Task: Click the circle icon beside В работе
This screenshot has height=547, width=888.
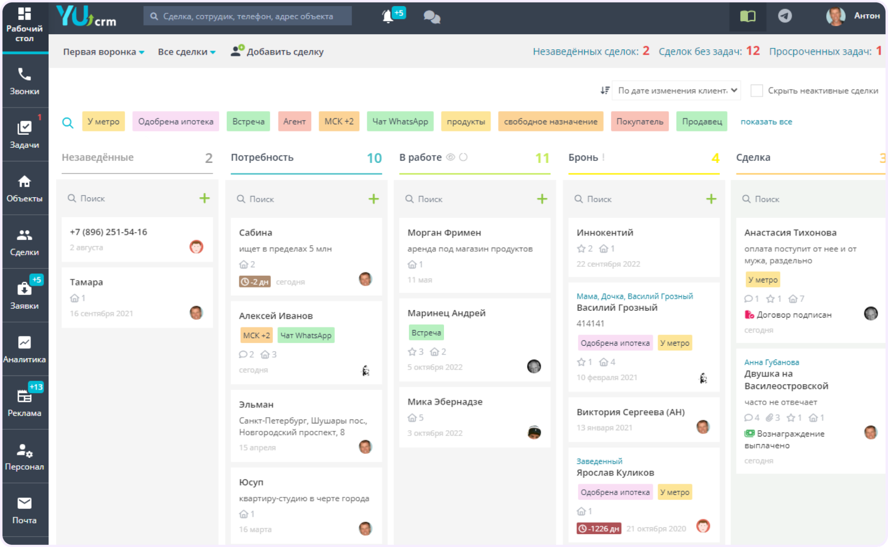Action: (x=463, y=157)
